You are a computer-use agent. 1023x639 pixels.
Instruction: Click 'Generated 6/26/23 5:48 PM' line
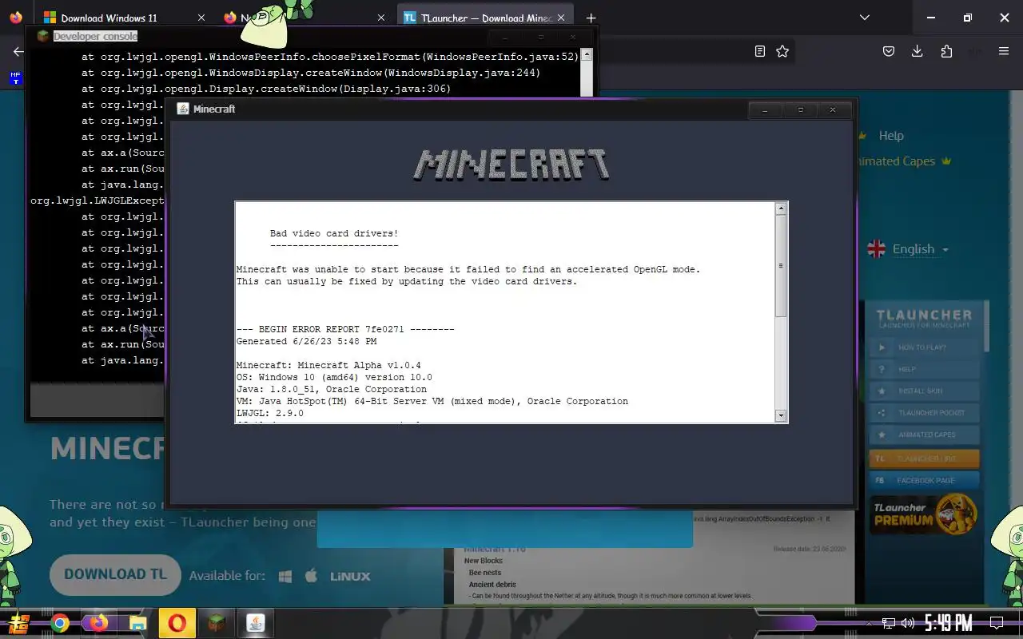[306, 341]
